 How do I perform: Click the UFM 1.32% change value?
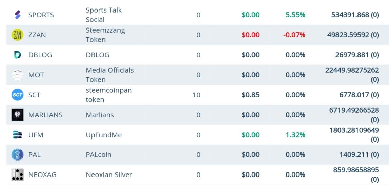click(295, 135)
